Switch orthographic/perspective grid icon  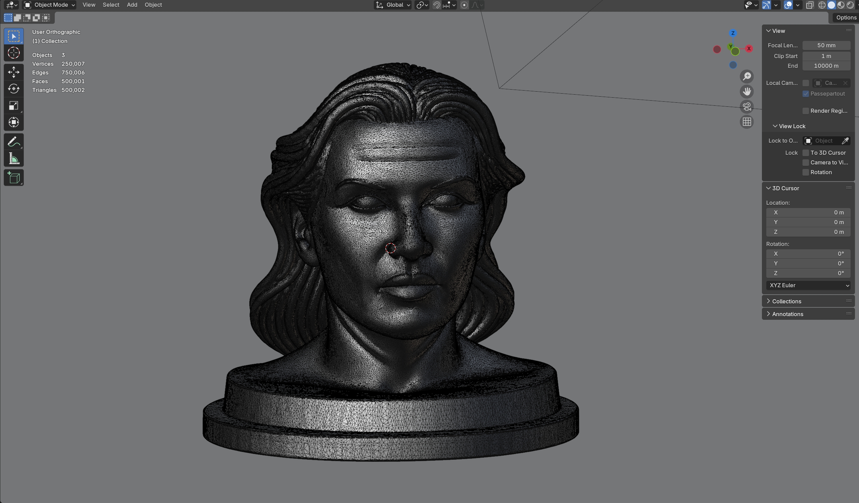(x=746, y=121)
